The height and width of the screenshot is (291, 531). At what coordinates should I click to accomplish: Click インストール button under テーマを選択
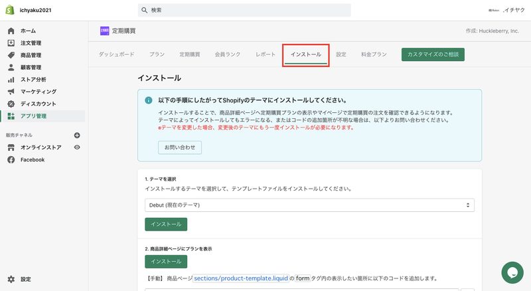[166, 224]
